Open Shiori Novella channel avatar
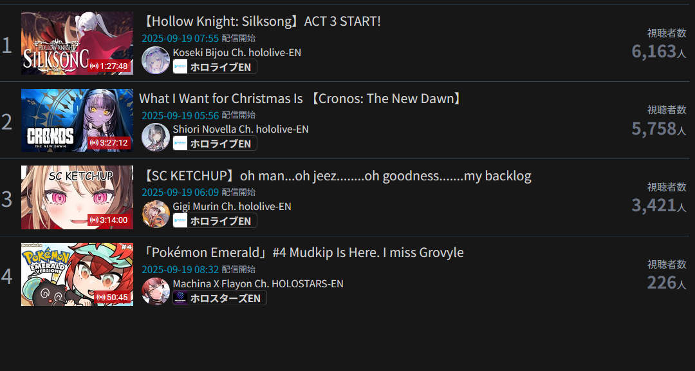Viewport: 695px width, 371px height. pyautogui.click(x=156, y=137)
